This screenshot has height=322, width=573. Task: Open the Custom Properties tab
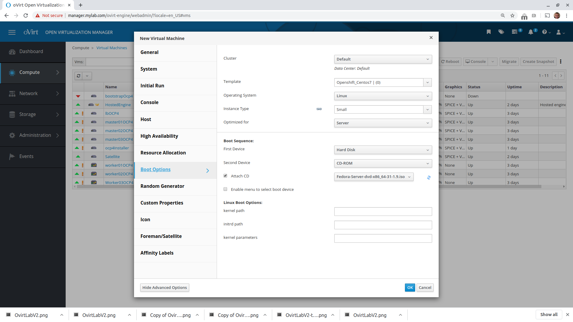pos(175,203)
